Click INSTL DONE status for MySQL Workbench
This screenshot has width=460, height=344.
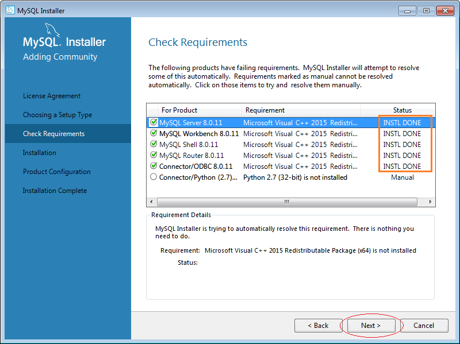coord(402,134)
